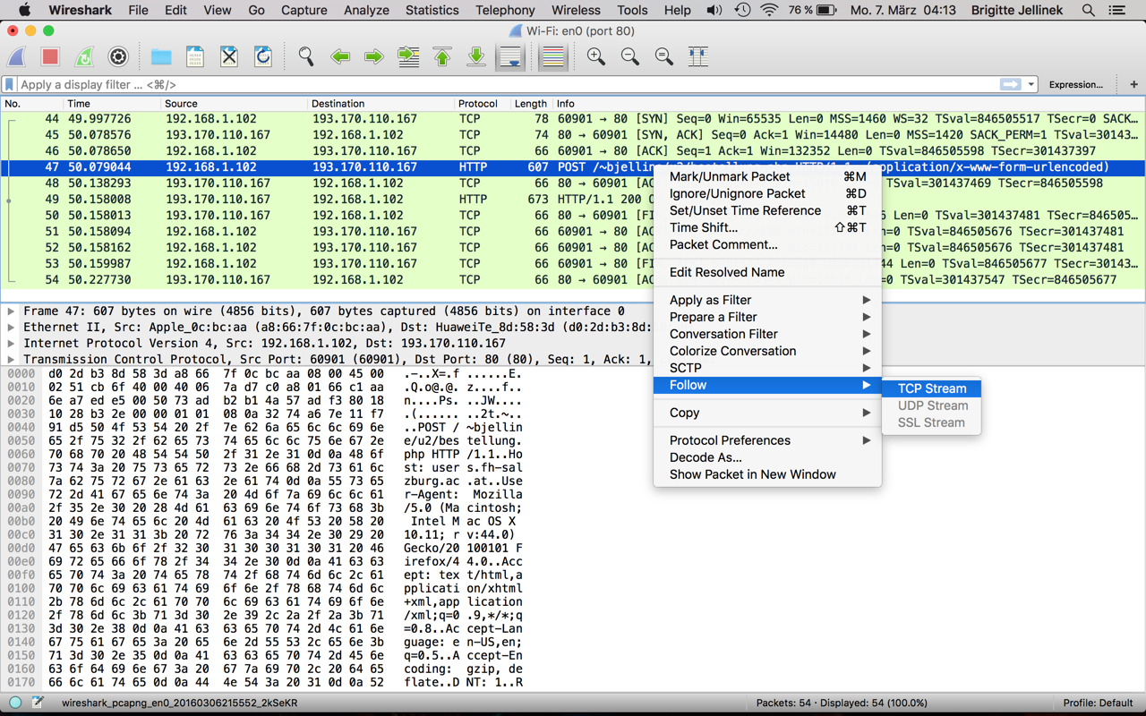The width and height of the screenshot is (1146, 716).
Task: Jump to the first packet
Action: pos(442,56)
